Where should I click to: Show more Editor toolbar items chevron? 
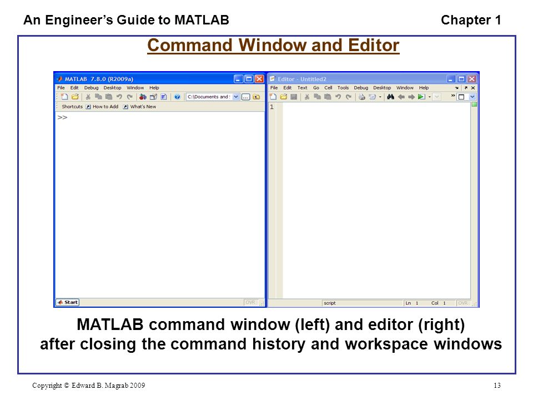(453, 96)
